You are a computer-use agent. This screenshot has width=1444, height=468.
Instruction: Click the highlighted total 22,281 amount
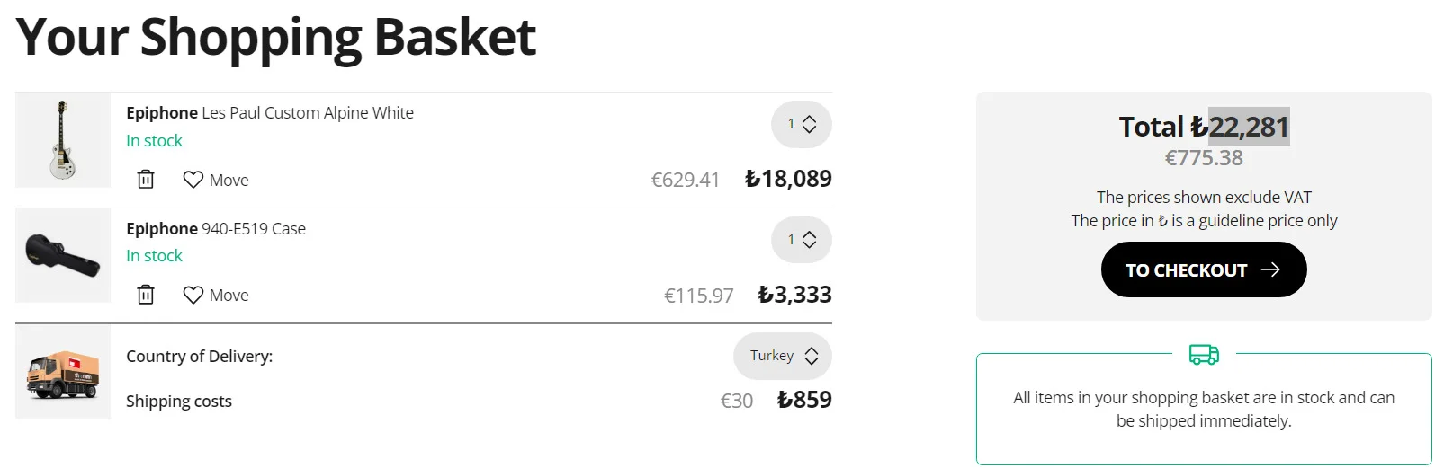[x=1249, y=127]
